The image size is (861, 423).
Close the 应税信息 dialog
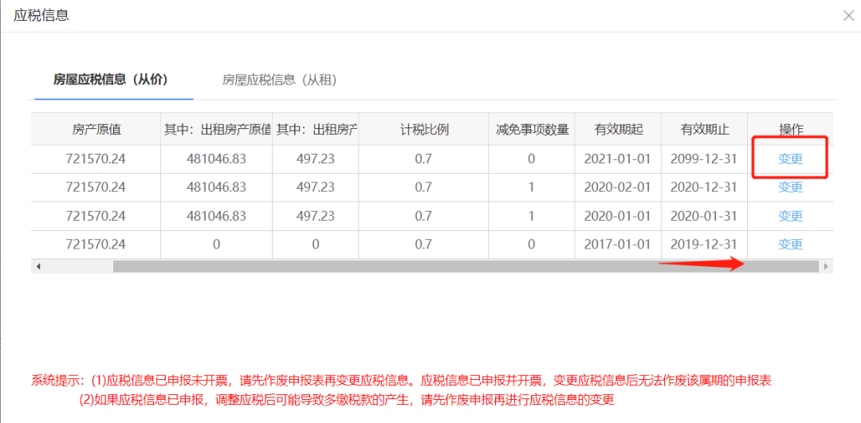click(x=848, y=15)
